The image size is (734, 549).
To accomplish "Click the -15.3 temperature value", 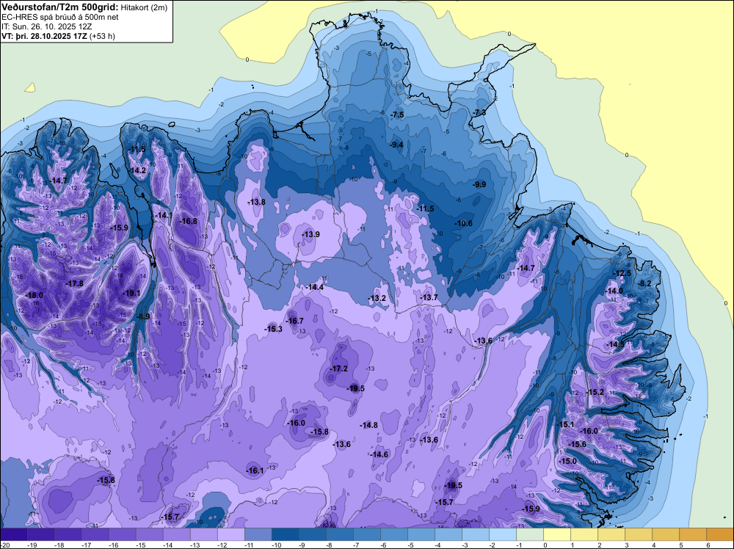I will tap(274, 329).
